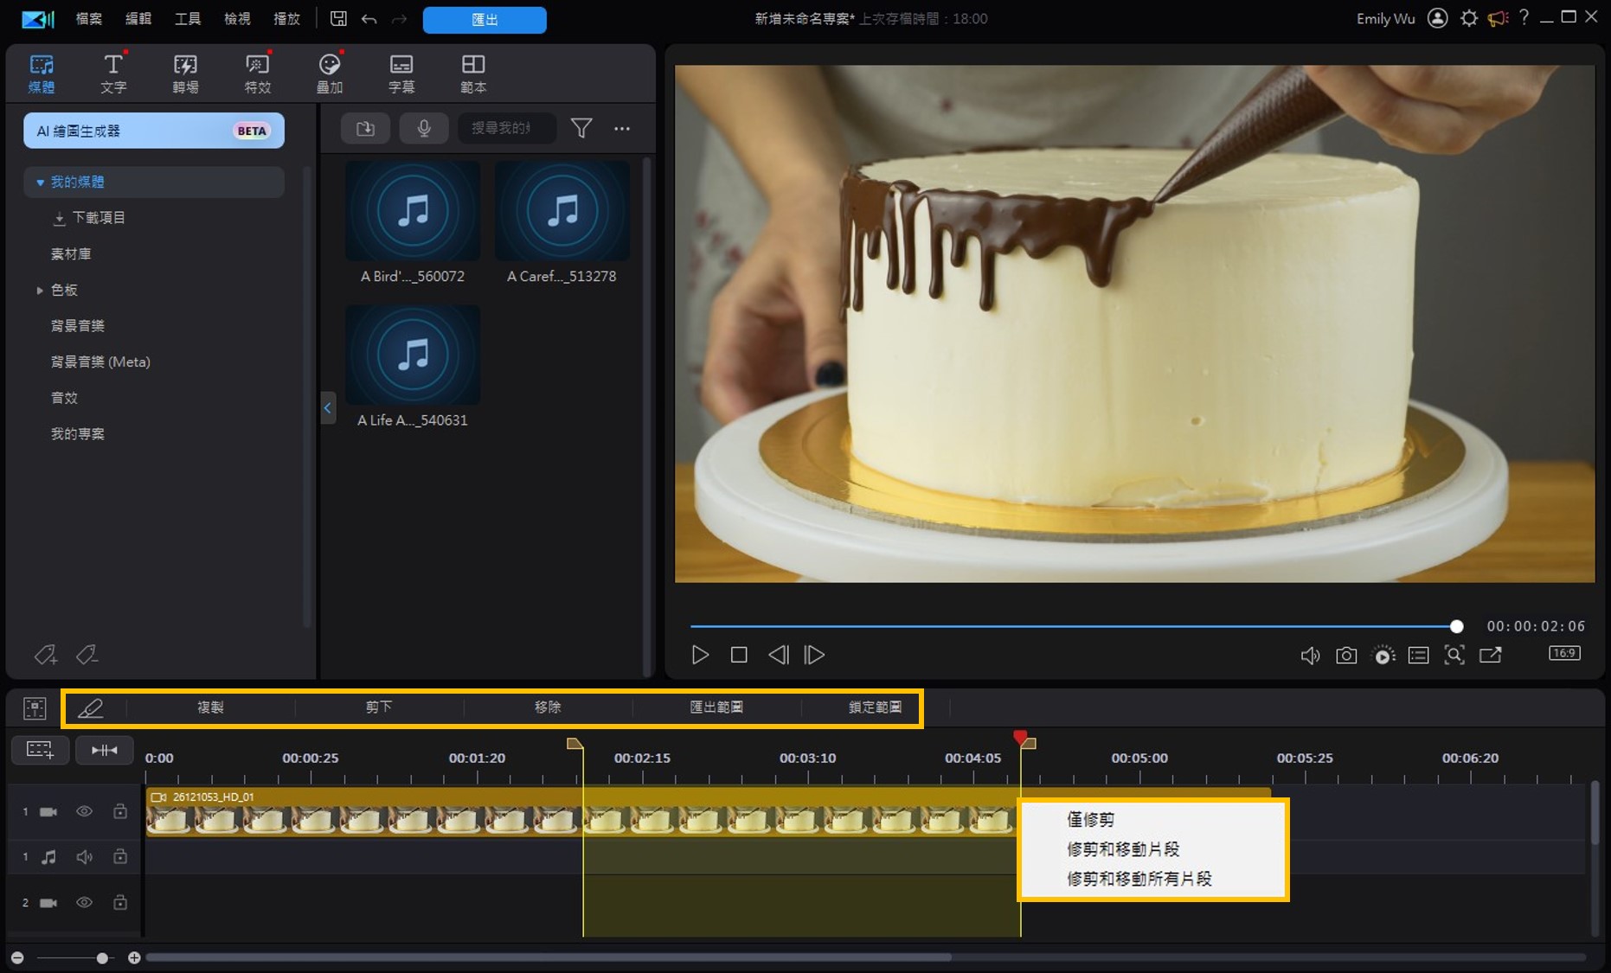Click the import media folder icon

tap(365, 129)
